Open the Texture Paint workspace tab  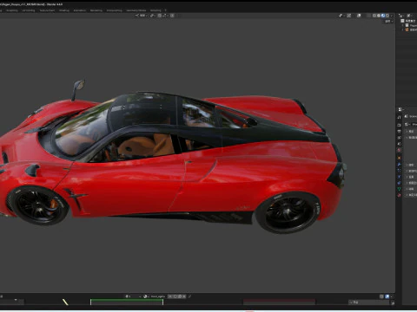coord(47,10)
